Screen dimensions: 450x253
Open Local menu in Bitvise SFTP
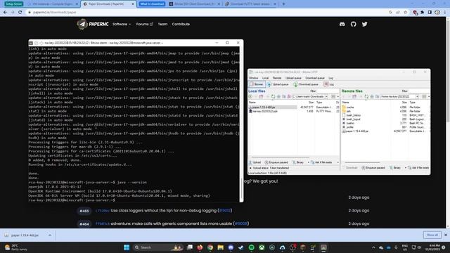pyautogui.click(x=266, y=78)
